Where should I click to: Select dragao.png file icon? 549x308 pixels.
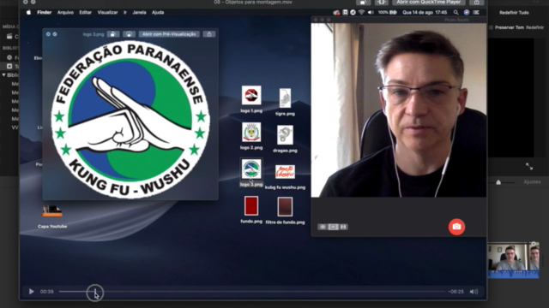click(285, 135)
